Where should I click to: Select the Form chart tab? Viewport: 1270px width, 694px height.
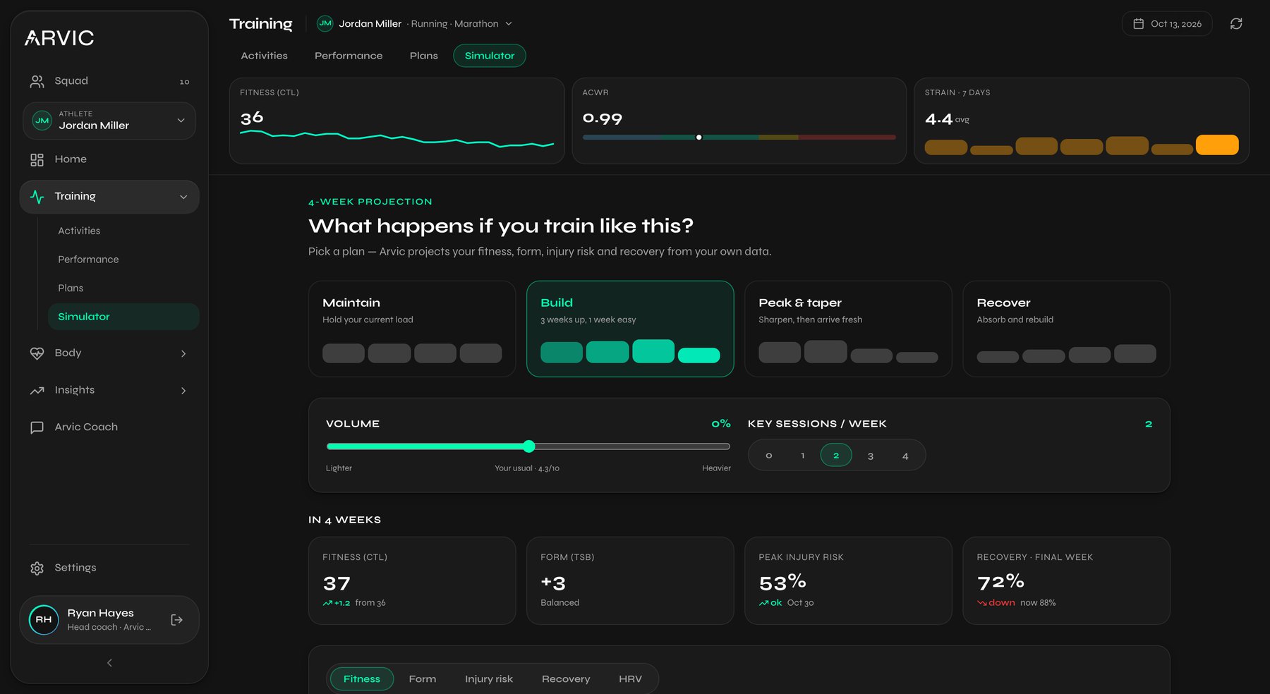click(423, 679)
